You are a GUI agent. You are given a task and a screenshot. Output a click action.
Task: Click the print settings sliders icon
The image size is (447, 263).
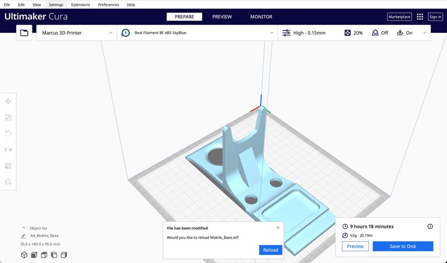tap(286, 33)
